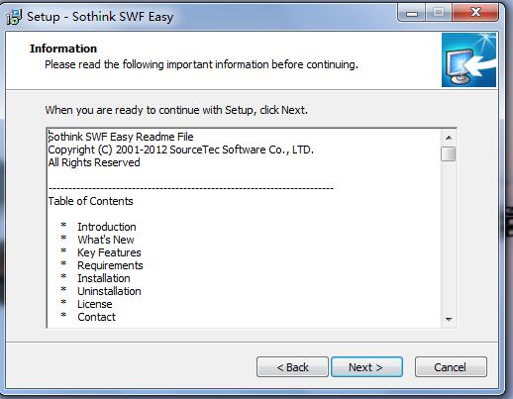Click the 'Sothink SWF Easy Readme File' line
The width and height of the screenshot is (513, 399).
tap(121, 137)
